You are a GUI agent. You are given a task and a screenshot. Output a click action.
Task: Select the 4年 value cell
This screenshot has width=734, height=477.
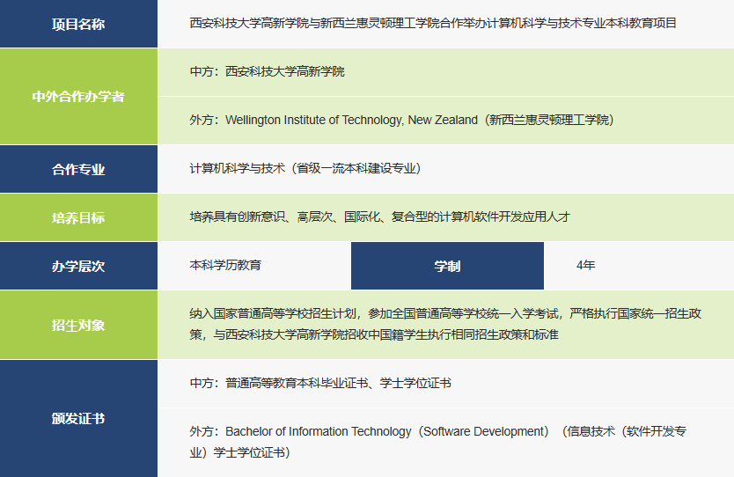point(639,266)
